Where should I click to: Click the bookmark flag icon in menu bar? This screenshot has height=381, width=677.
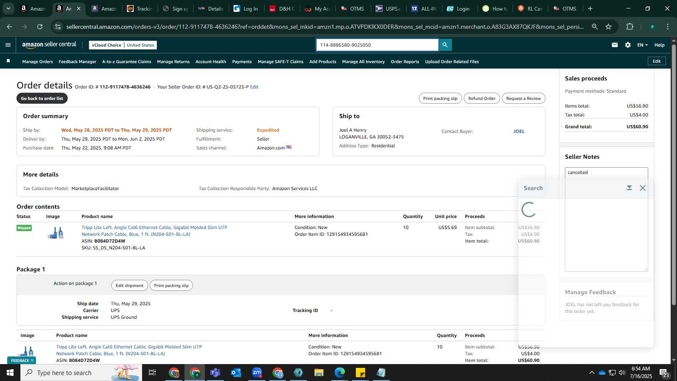coord(8,61)
